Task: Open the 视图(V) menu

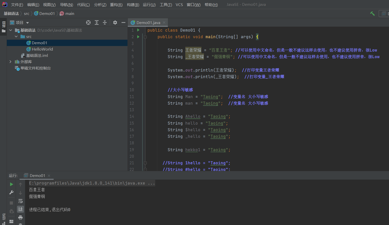Action: tap(49, 5)
